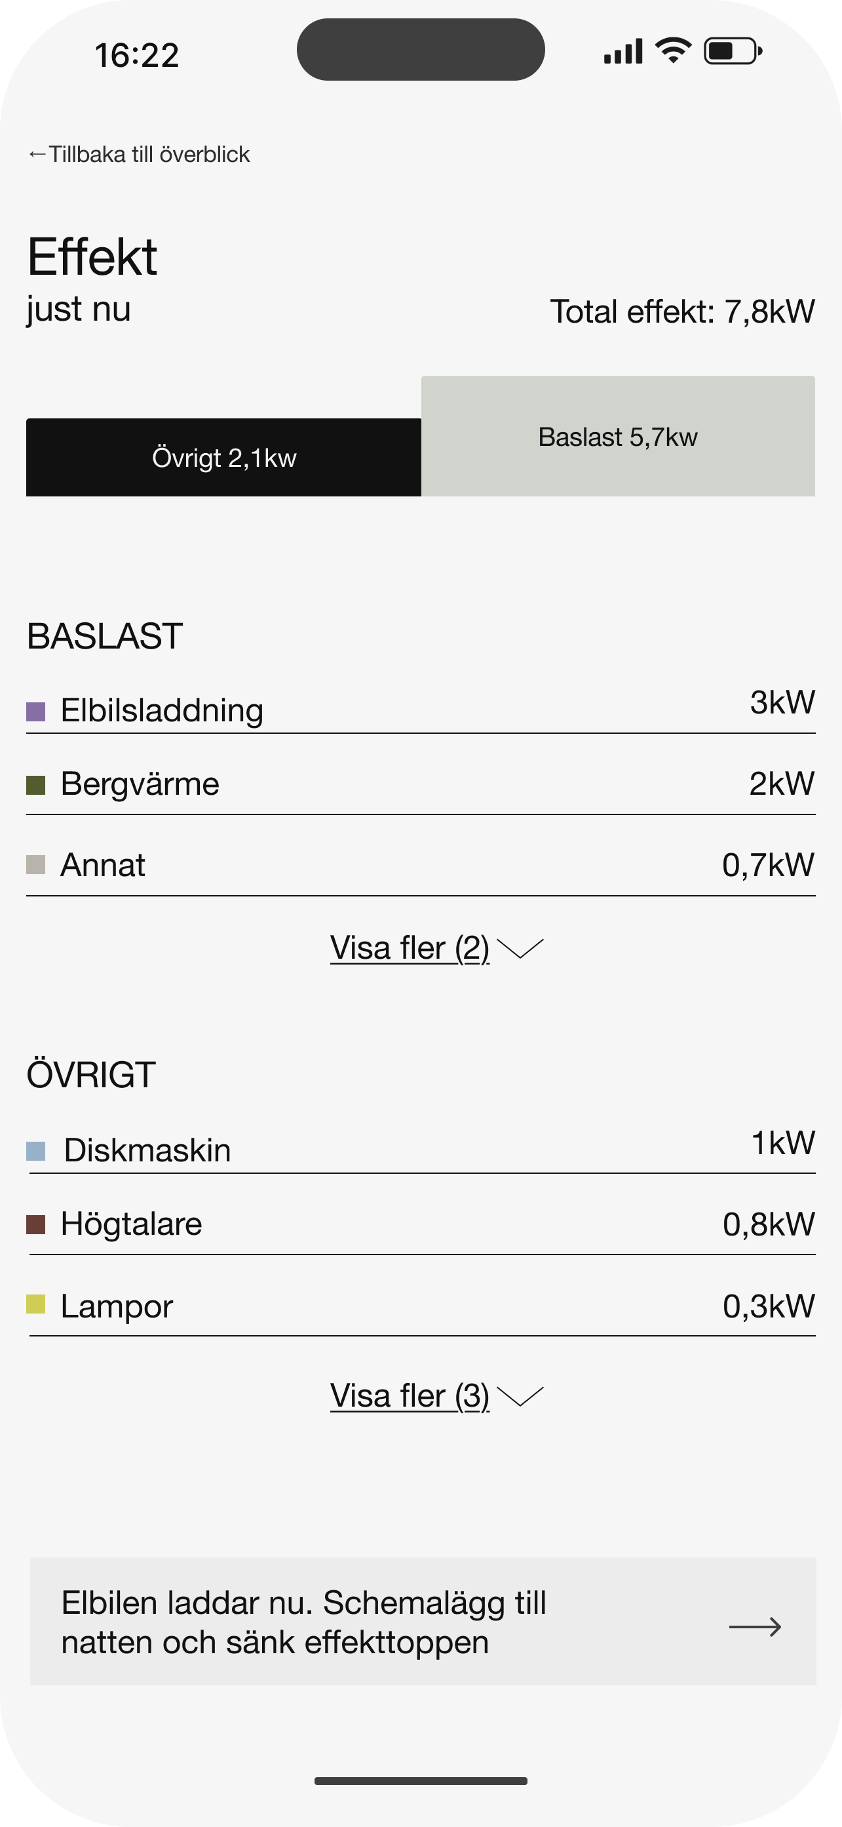Screen dimensions: 842x1827
Task: Click the blue Diskmaskin color swatch
Action: point(35,1151)
